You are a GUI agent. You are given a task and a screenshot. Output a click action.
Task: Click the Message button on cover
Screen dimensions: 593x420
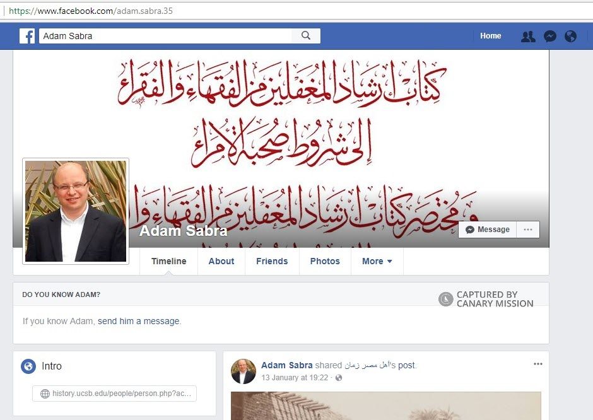488,230
